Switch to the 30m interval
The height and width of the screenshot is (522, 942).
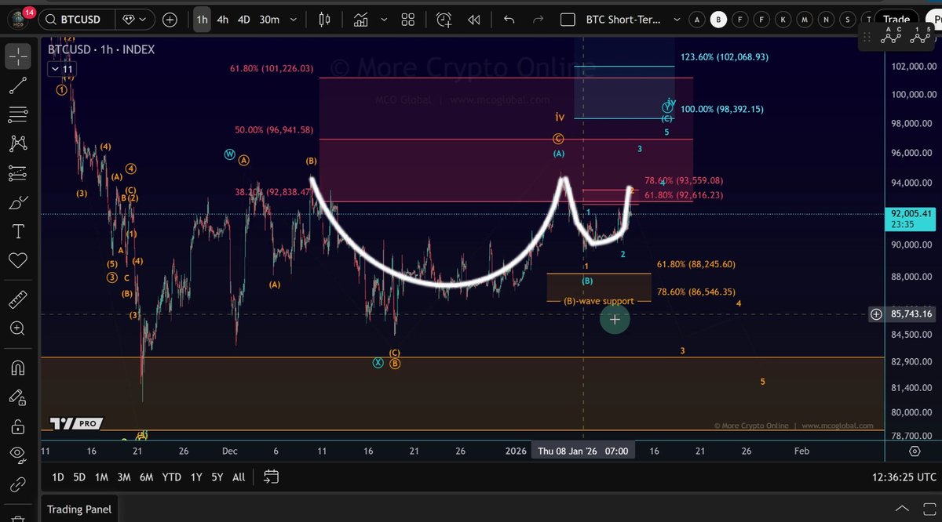(x=269, y=20)
